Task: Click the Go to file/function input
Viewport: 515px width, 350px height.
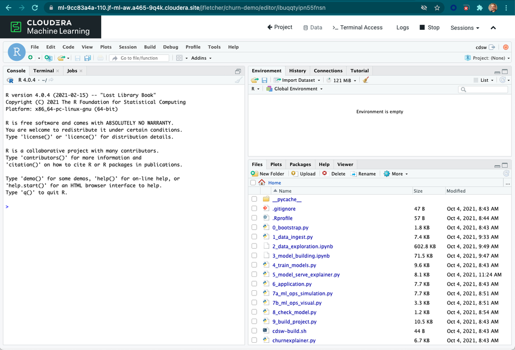Action: (139, 58)
